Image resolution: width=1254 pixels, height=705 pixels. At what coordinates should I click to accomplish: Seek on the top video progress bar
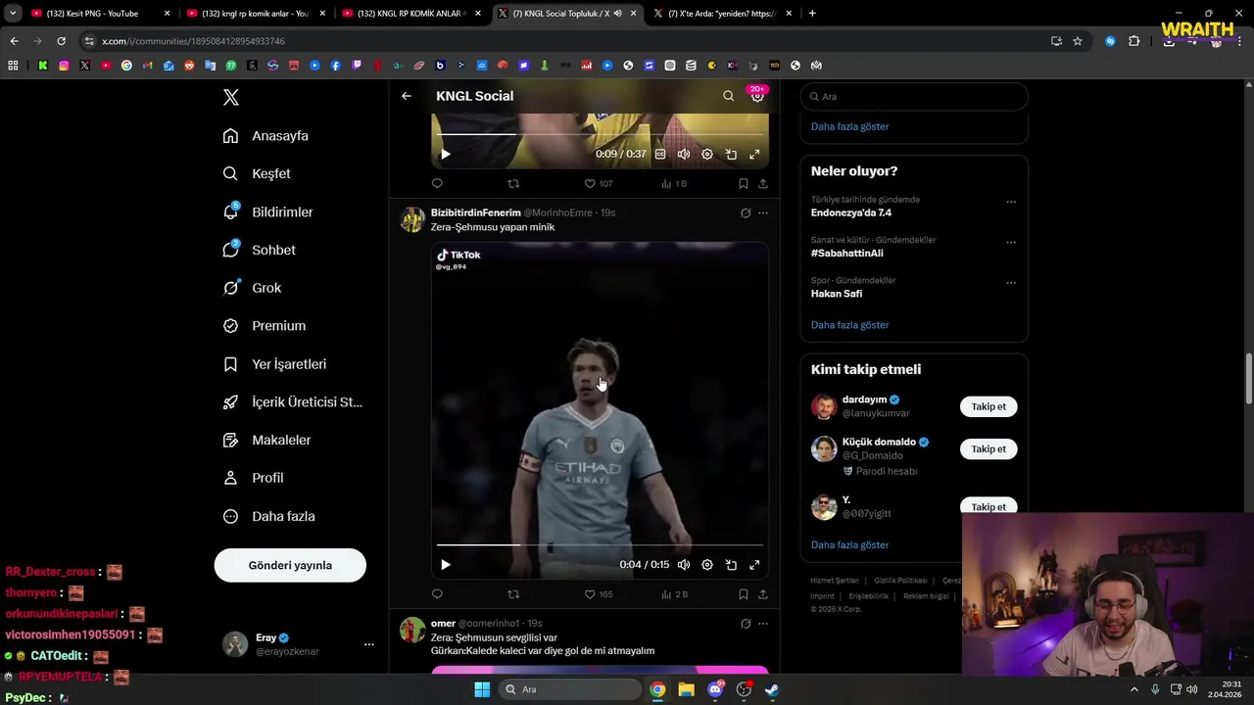[600, 134]
